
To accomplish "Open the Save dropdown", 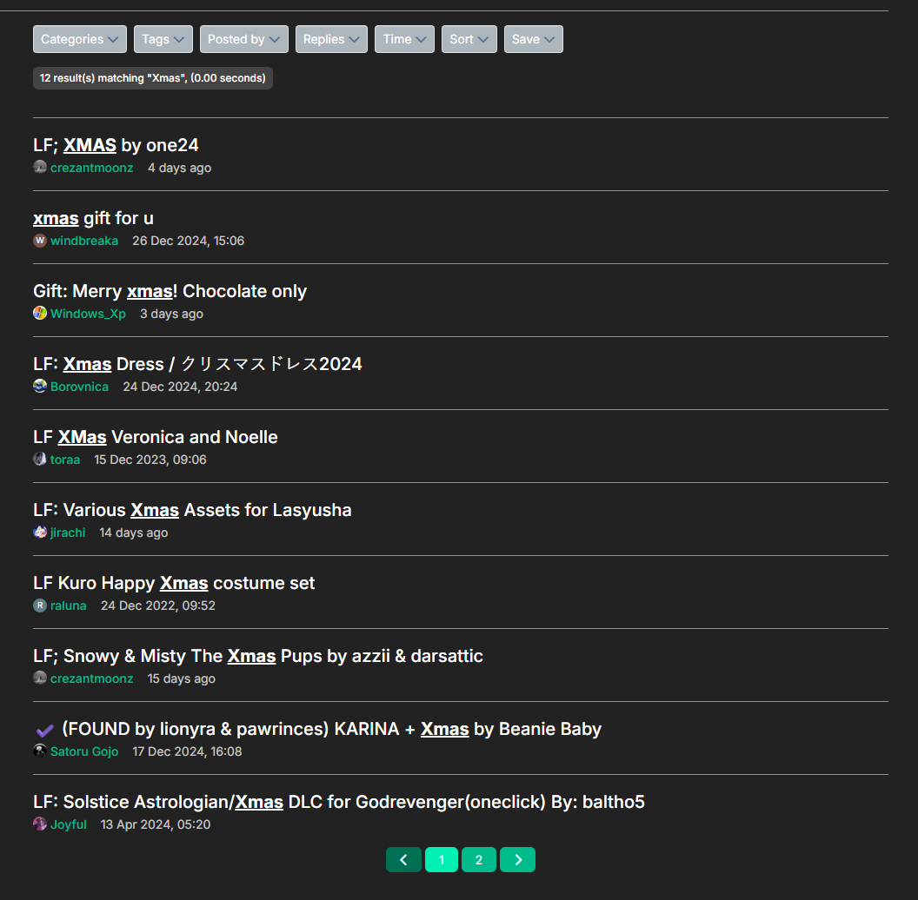I will click(534, 39).
